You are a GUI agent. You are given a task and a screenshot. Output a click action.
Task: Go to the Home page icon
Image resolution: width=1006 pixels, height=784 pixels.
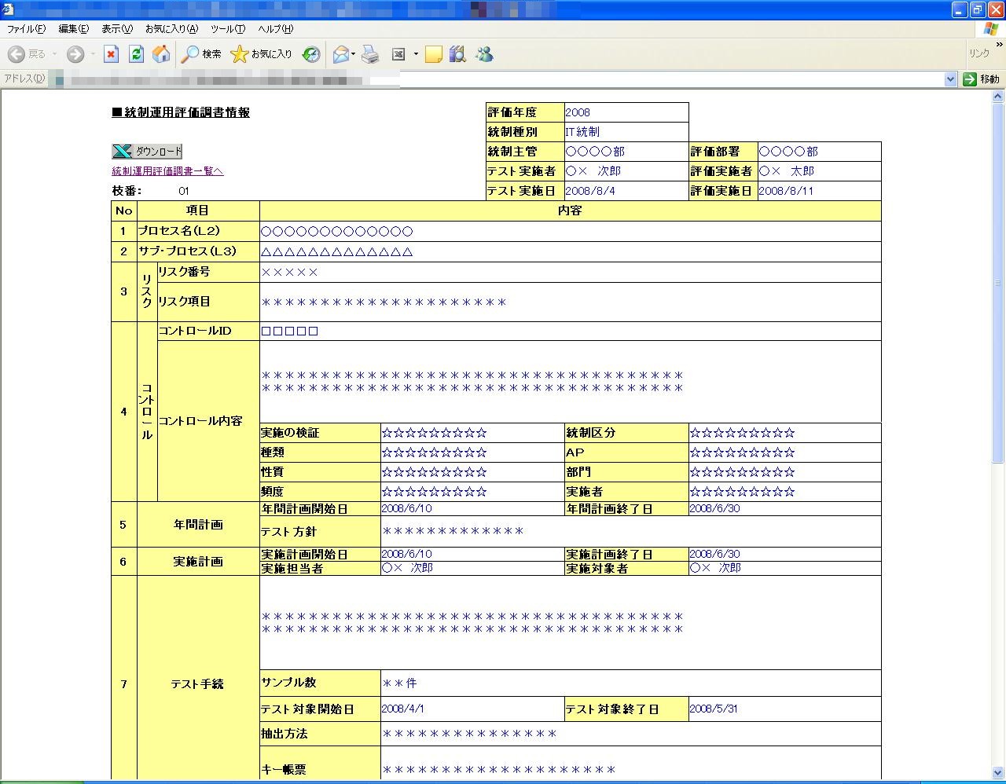(161, 54)
